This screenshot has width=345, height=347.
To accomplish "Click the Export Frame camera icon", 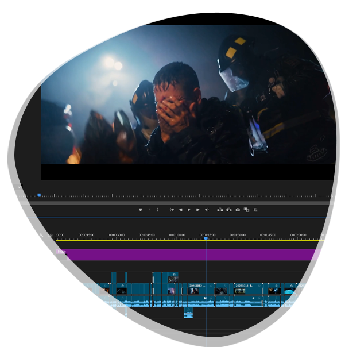I will coord(238,210).
